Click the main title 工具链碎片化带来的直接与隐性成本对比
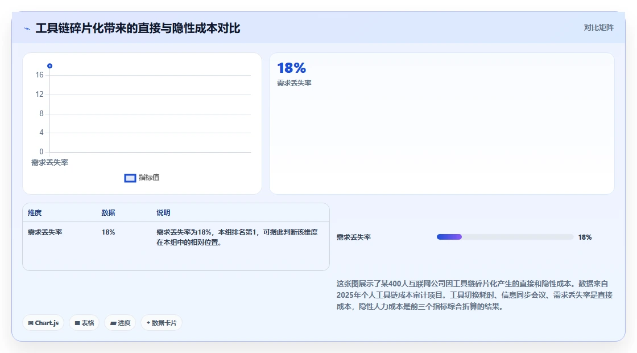637x353 pixels. [x=138, y=28]
